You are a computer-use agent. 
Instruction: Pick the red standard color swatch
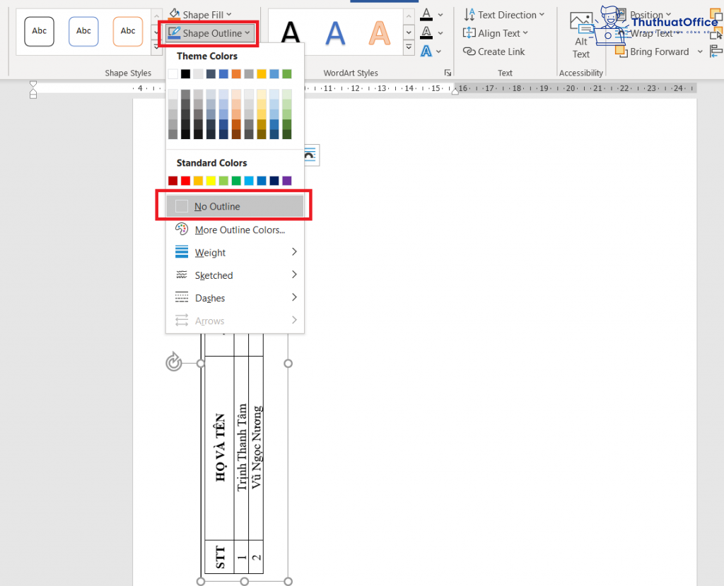(x=186, y=181)
